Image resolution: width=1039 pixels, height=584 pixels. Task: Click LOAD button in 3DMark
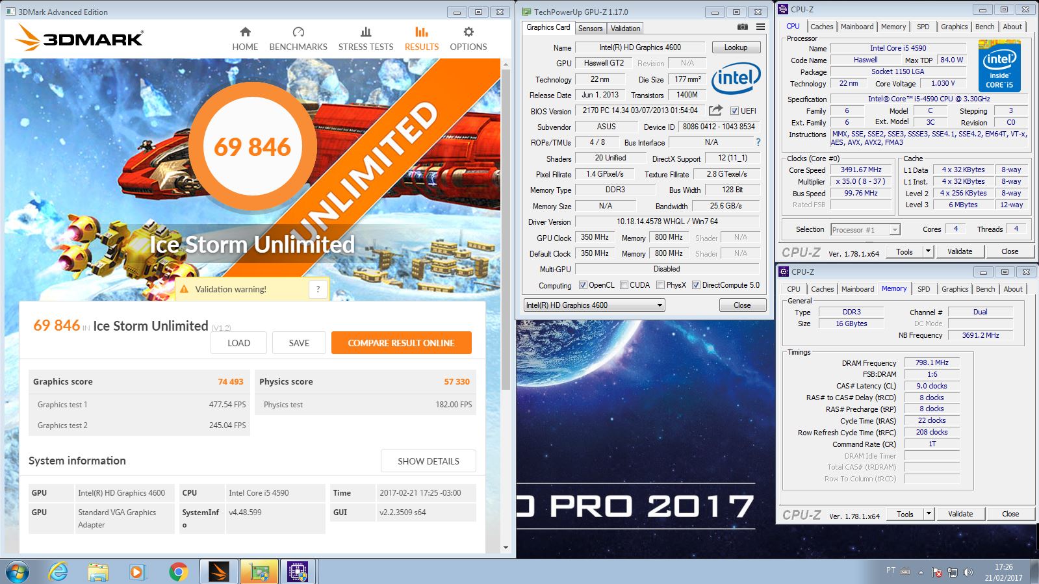[238, 343]
